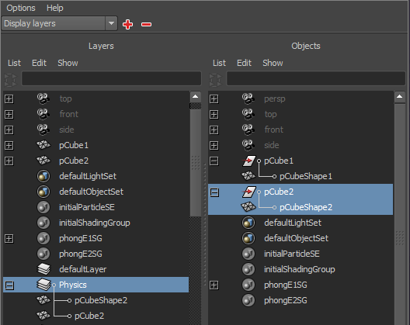
Task: Click the filter icon beside the Objects search field
Action: pyautogui.click(x=215, y=79)
